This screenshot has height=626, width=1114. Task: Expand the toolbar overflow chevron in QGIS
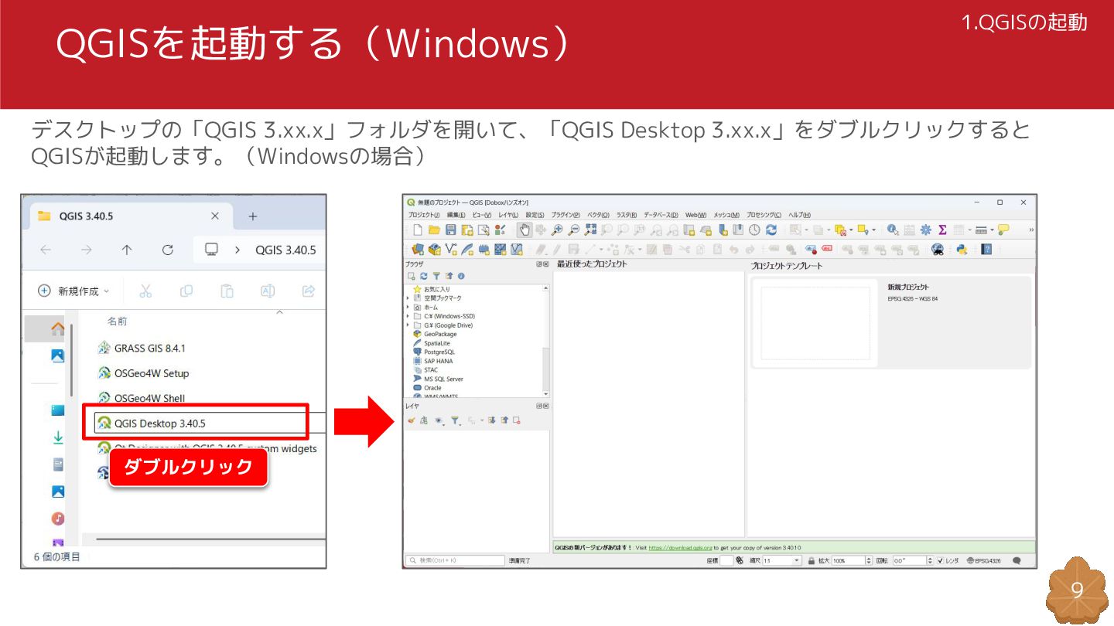click(1031, 230)
